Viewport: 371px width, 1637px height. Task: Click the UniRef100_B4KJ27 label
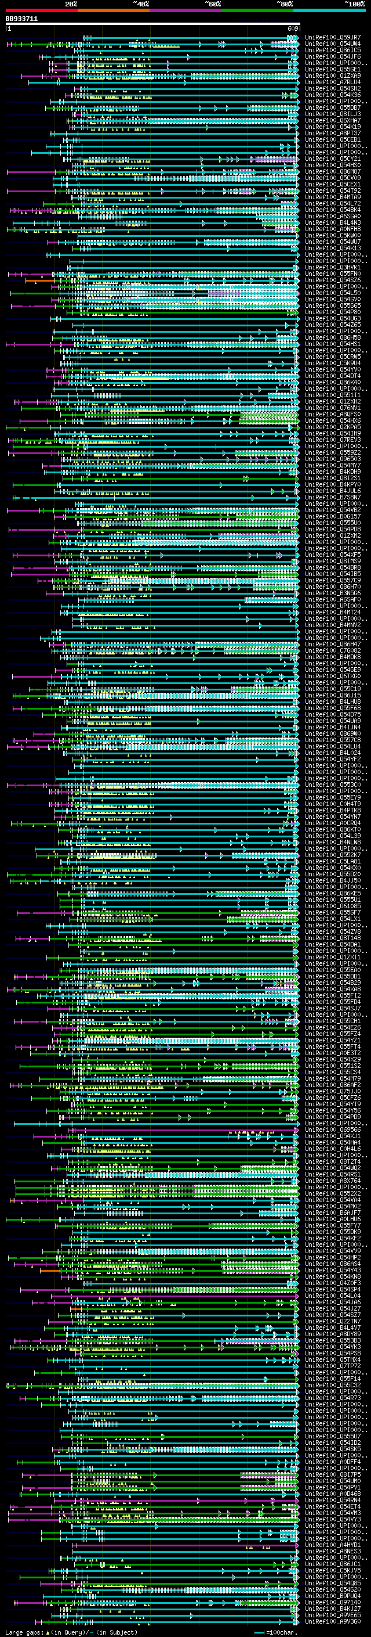[x=333, y=1609]
